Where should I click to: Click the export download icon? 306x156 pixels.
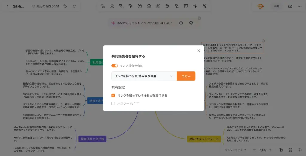click(290, 6)
